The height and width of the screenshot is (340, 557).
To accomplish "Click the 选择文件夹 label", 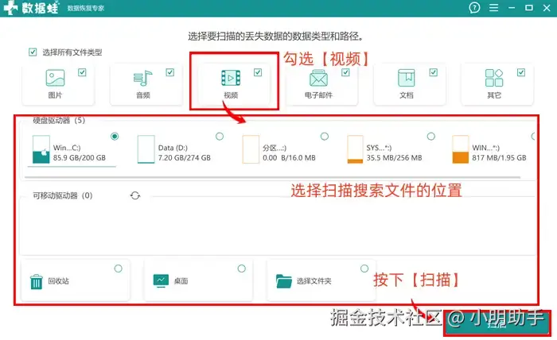I will click(x=314, y=281).
